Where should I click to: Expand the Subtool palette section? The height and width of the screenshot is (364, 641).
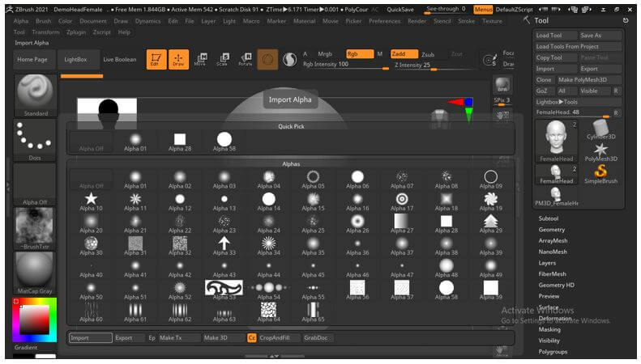point(548,218)
